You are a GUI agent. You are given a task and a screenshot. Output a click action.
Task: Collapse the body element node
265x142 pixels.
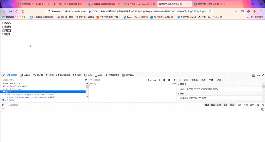coord(4,92)
